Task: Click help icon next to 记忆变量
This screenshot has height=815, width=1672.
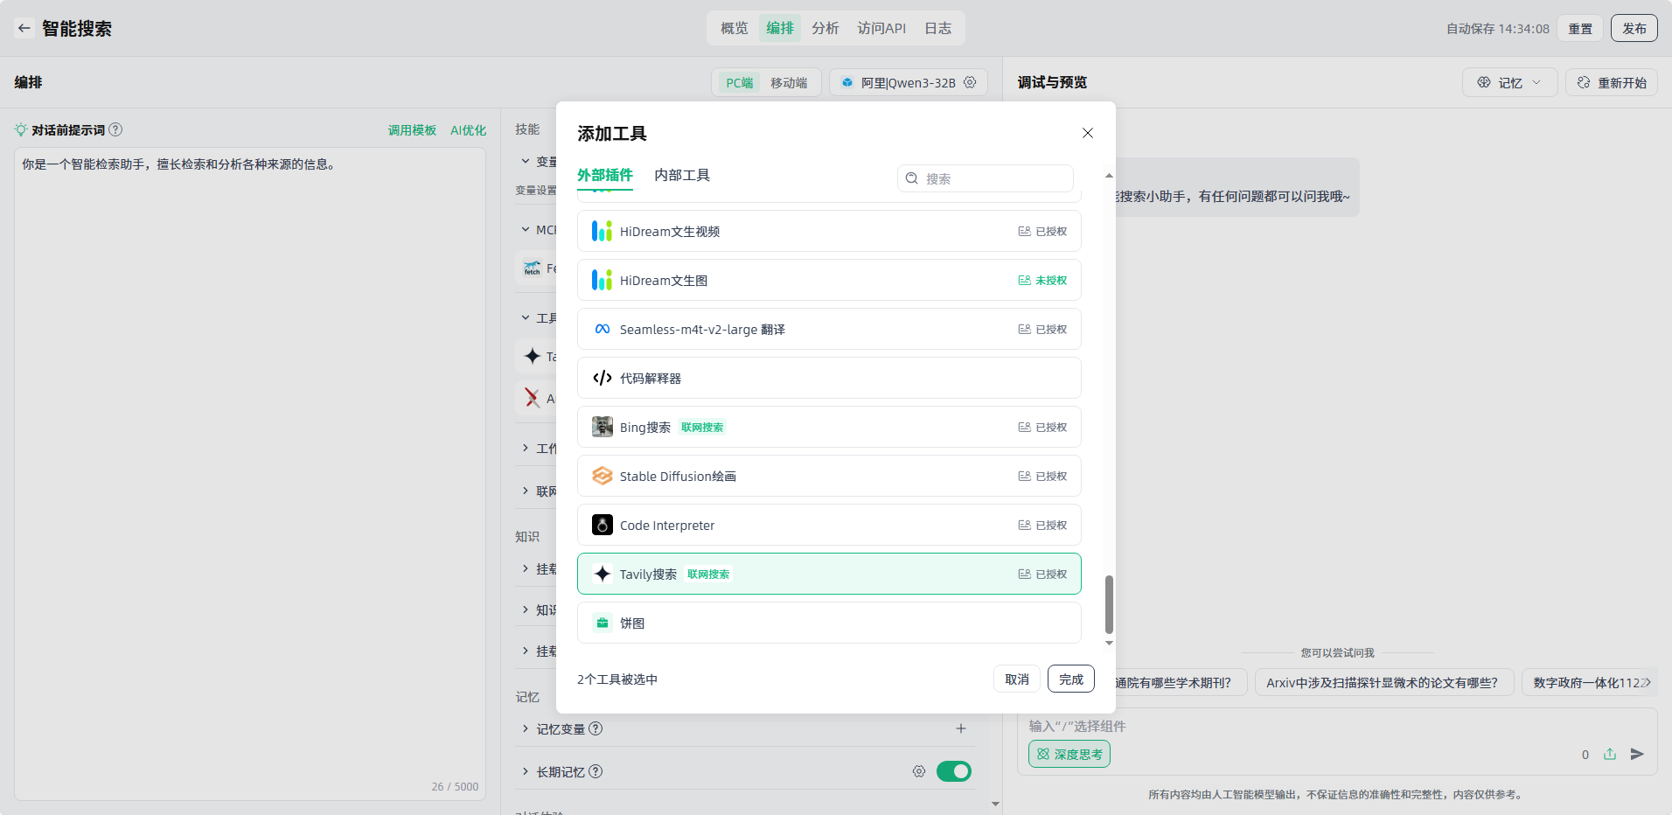Action: (596, 728)
